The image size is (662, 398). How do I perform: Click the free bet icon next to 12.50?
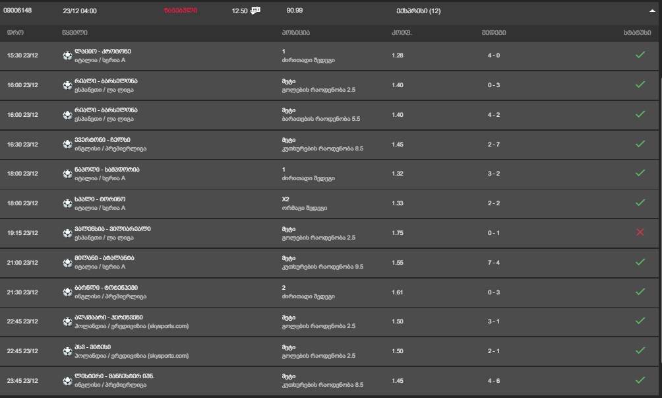(256, 11)
